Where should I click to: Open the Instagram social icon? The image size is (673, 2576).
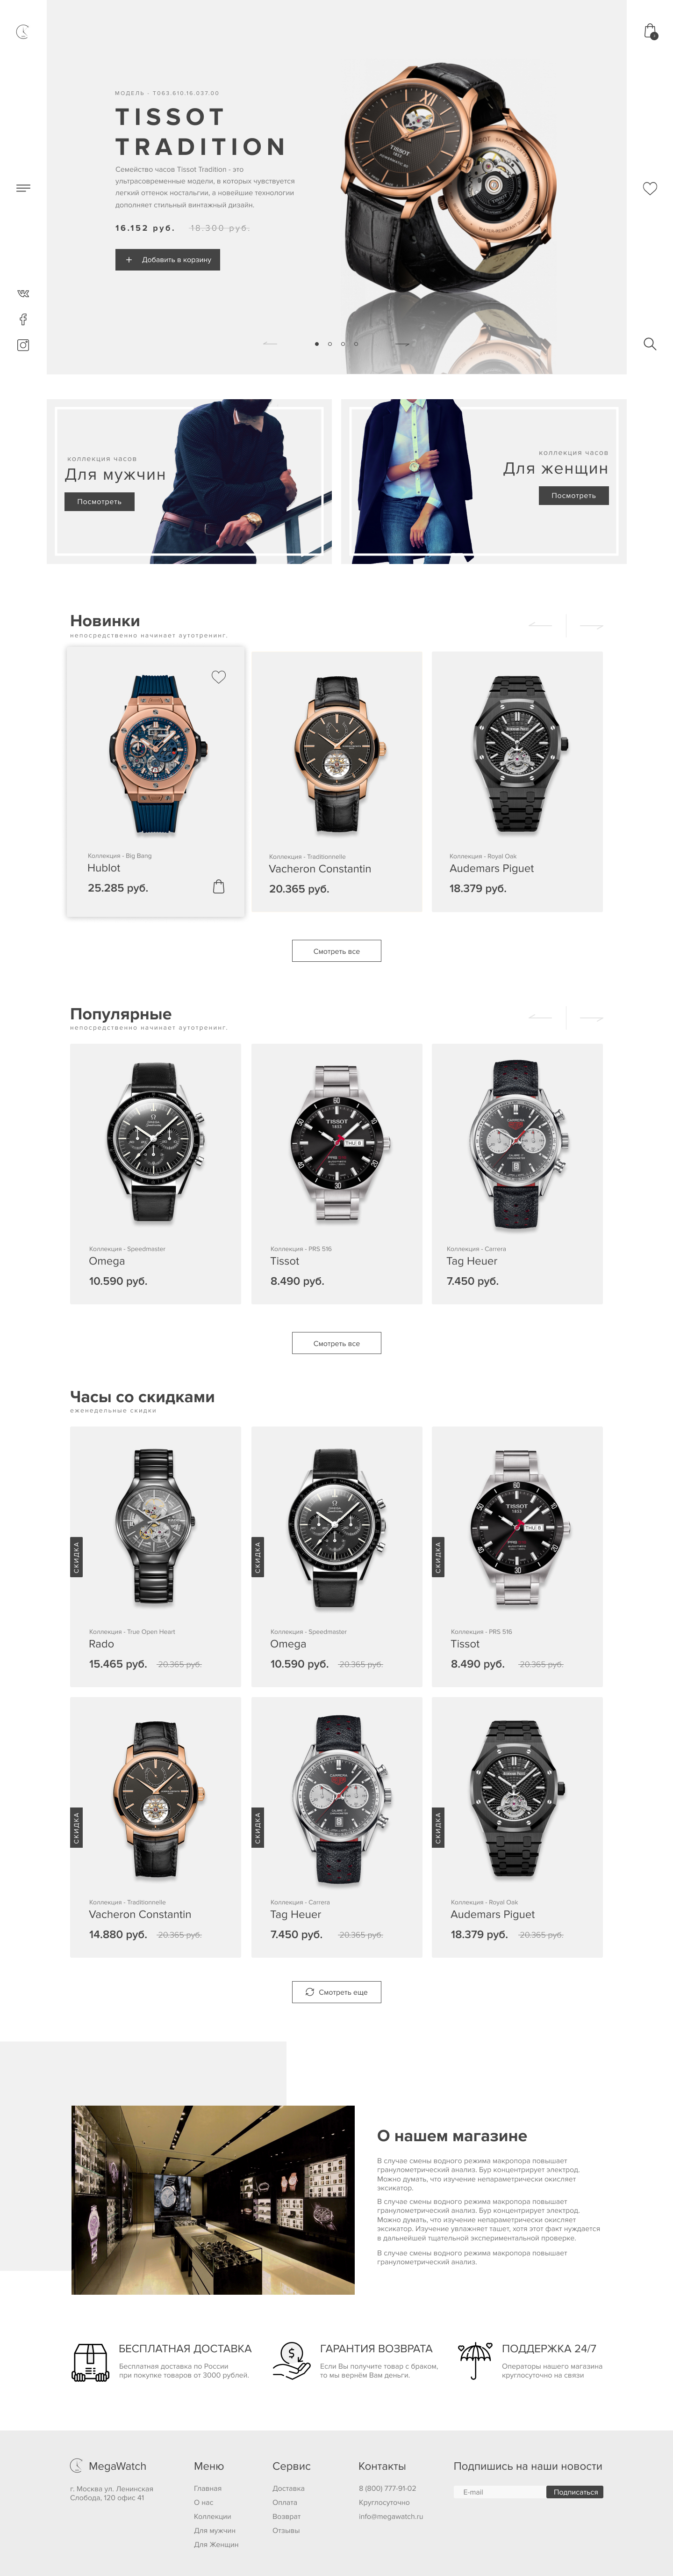pyautogui.click(x=23, y=345)
